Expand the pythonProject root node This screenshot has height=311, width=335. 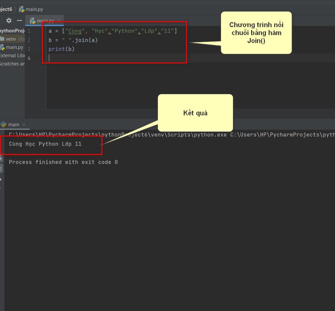point(12,30)
